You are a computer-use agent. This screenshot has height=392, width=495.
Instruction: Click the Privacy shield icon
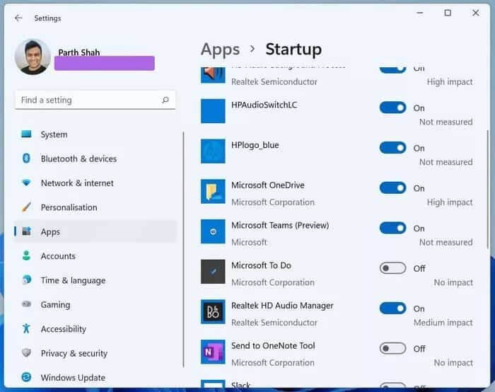(27, 352)
